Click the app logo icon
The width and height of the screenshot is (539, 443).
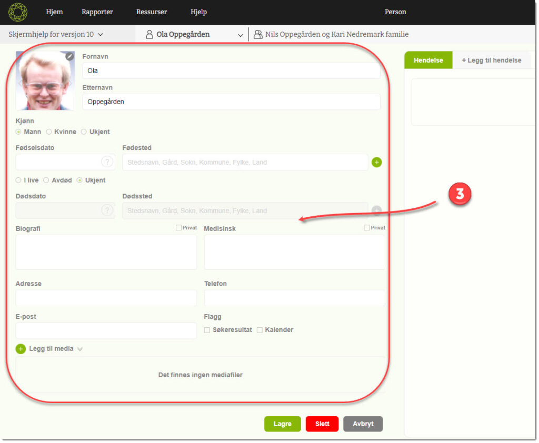coord(18,12)
